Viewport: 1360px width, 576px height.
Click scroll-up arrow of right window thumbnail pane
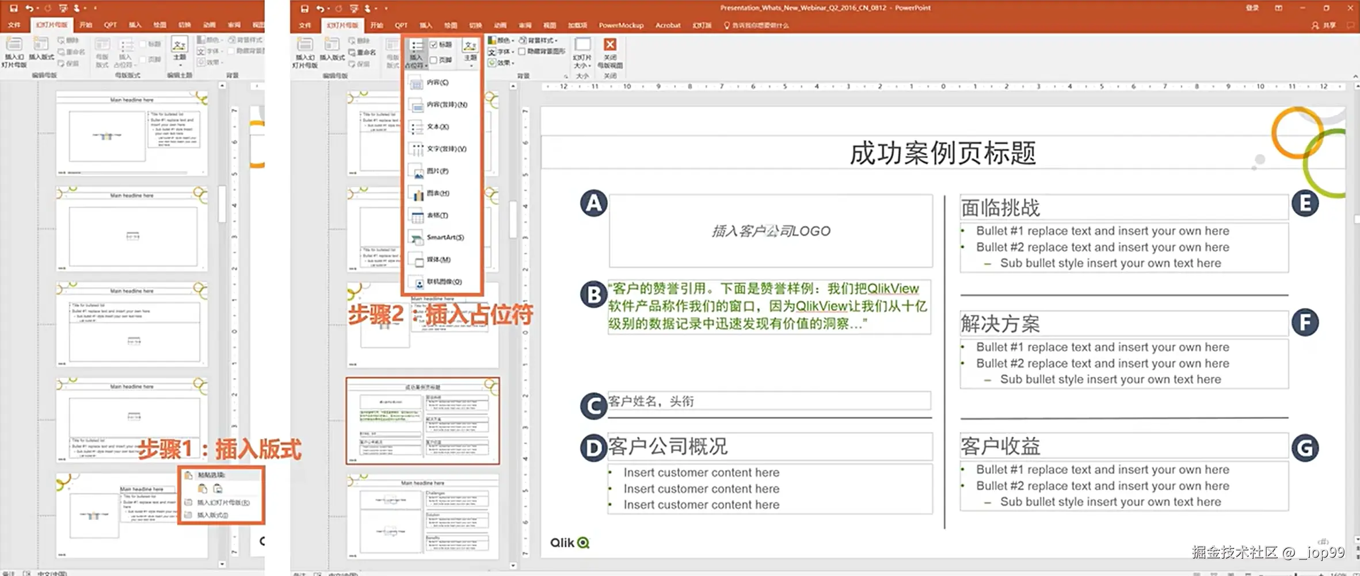click(513, 86)
